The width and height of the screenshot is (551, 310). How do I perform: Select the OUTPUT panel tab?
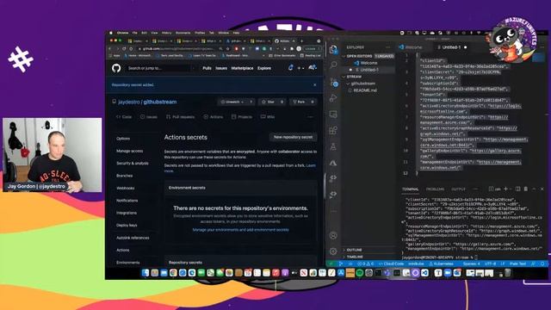click(x=458, y=189)
